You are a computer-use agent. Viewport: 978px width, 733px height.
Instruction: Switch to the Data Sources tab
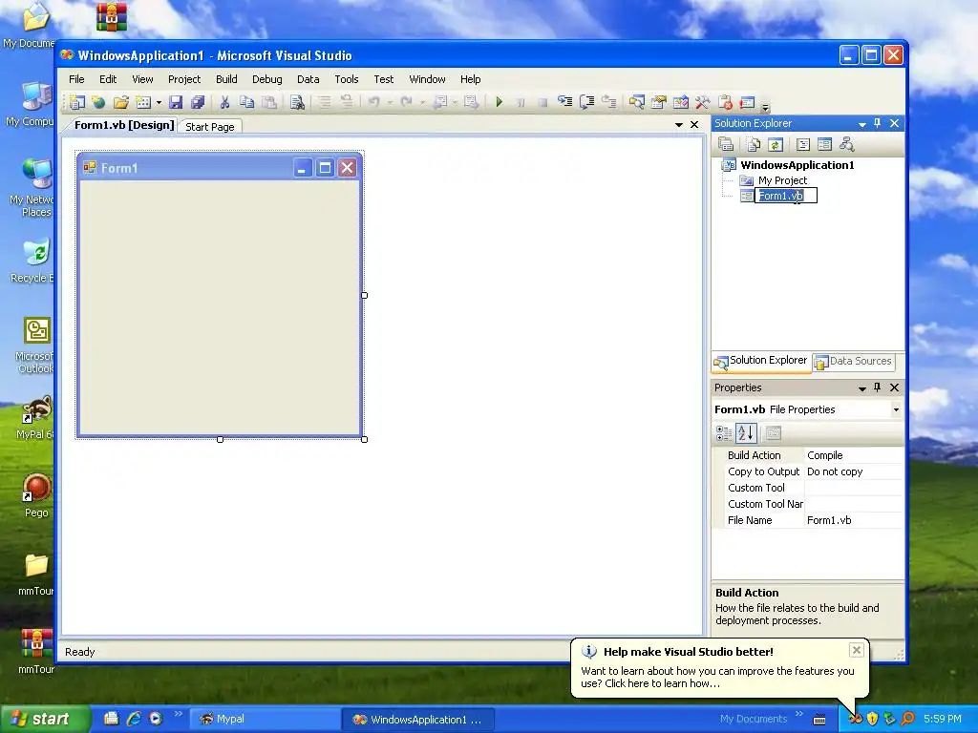[x=855, y=362]
